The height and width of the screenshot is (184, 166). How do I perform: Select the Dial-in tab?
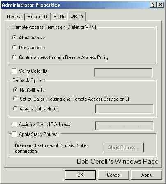coord(77,16)
